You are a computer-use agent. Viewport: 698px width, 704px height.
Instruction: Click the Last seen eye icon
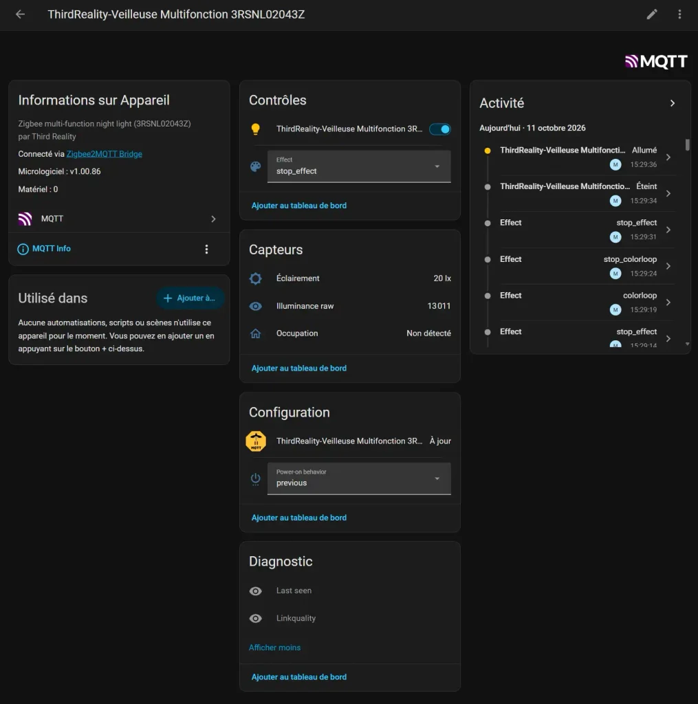pyautogui.click(x=256, y=591)
